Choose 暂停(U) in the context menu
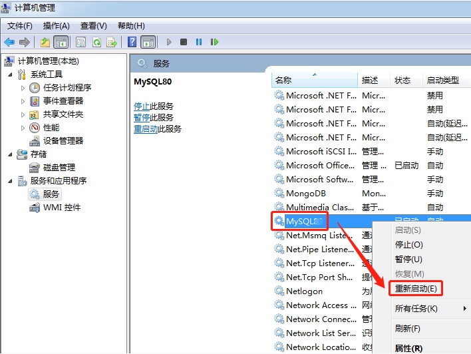The image size is (471, 354). point(408,260)
